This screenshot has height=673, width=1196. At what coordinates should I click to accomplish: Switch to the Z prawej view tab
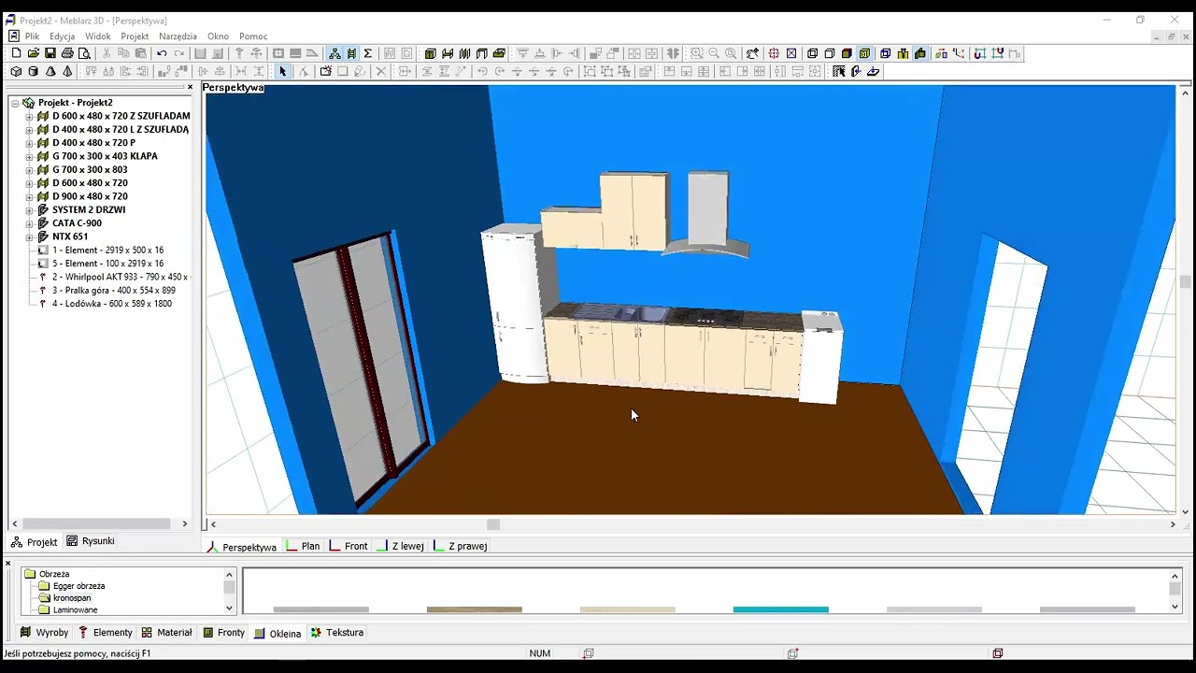(x=460, y=546)
